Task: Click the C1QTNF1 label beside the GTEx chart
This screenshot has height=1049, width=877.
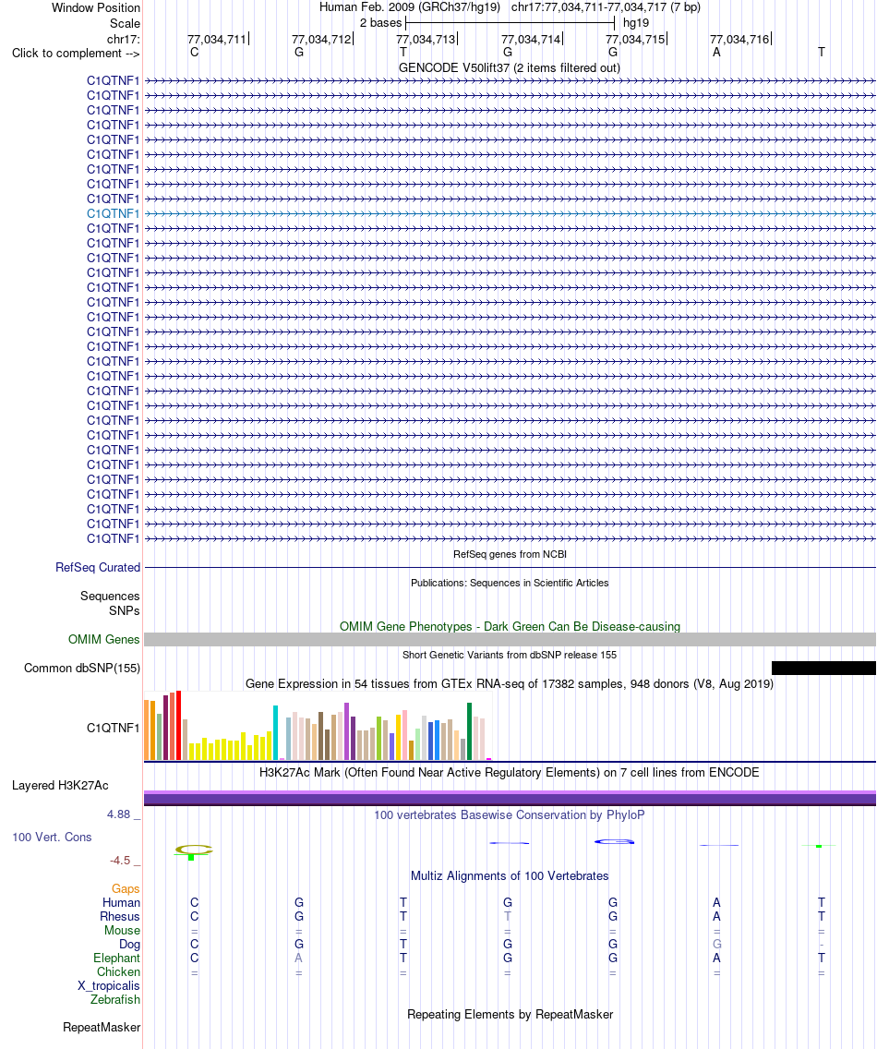Action: coord(113,728)
